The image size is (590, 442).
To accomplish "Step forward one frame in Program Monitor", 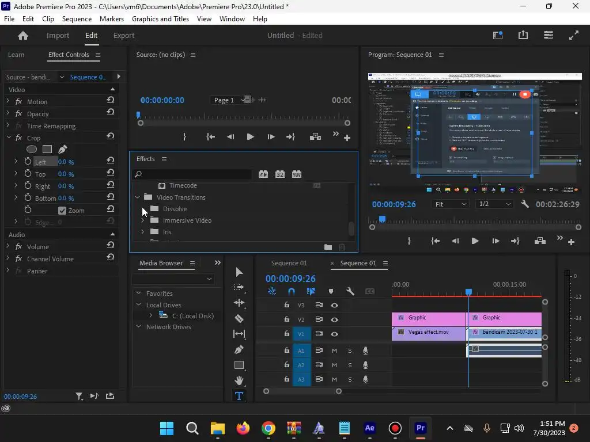I will point(496,241).
